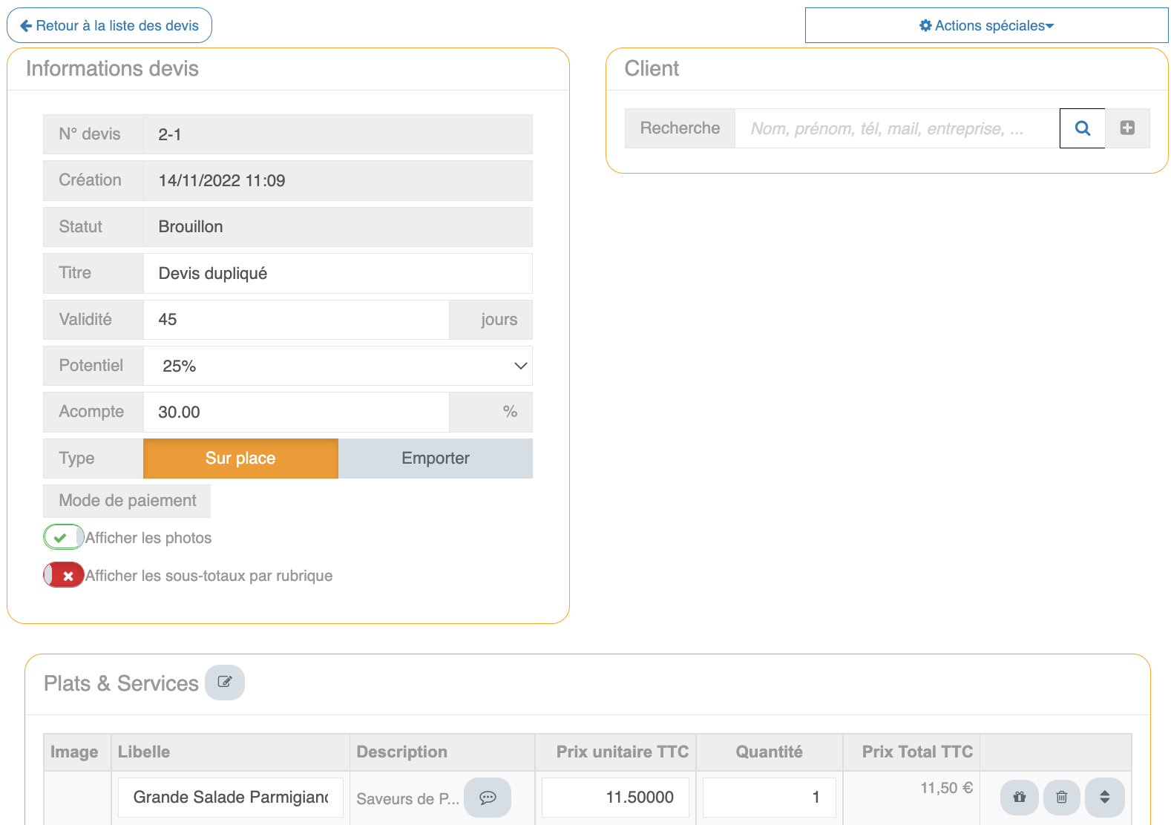
Task: Enable Afficher les sous-totaux par rubrique
Action: (x=63, y=575)
